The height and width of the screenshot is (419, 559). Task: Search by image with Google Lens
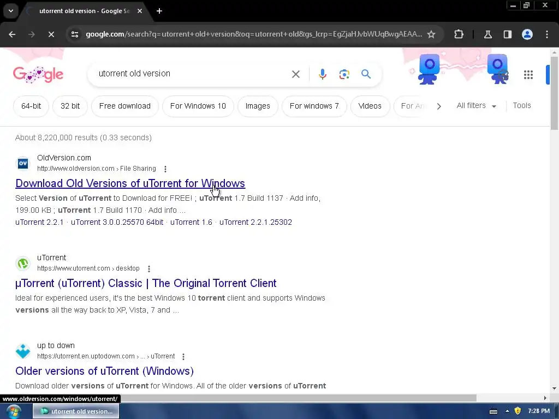pyautogui.click(x=344, y=74)
